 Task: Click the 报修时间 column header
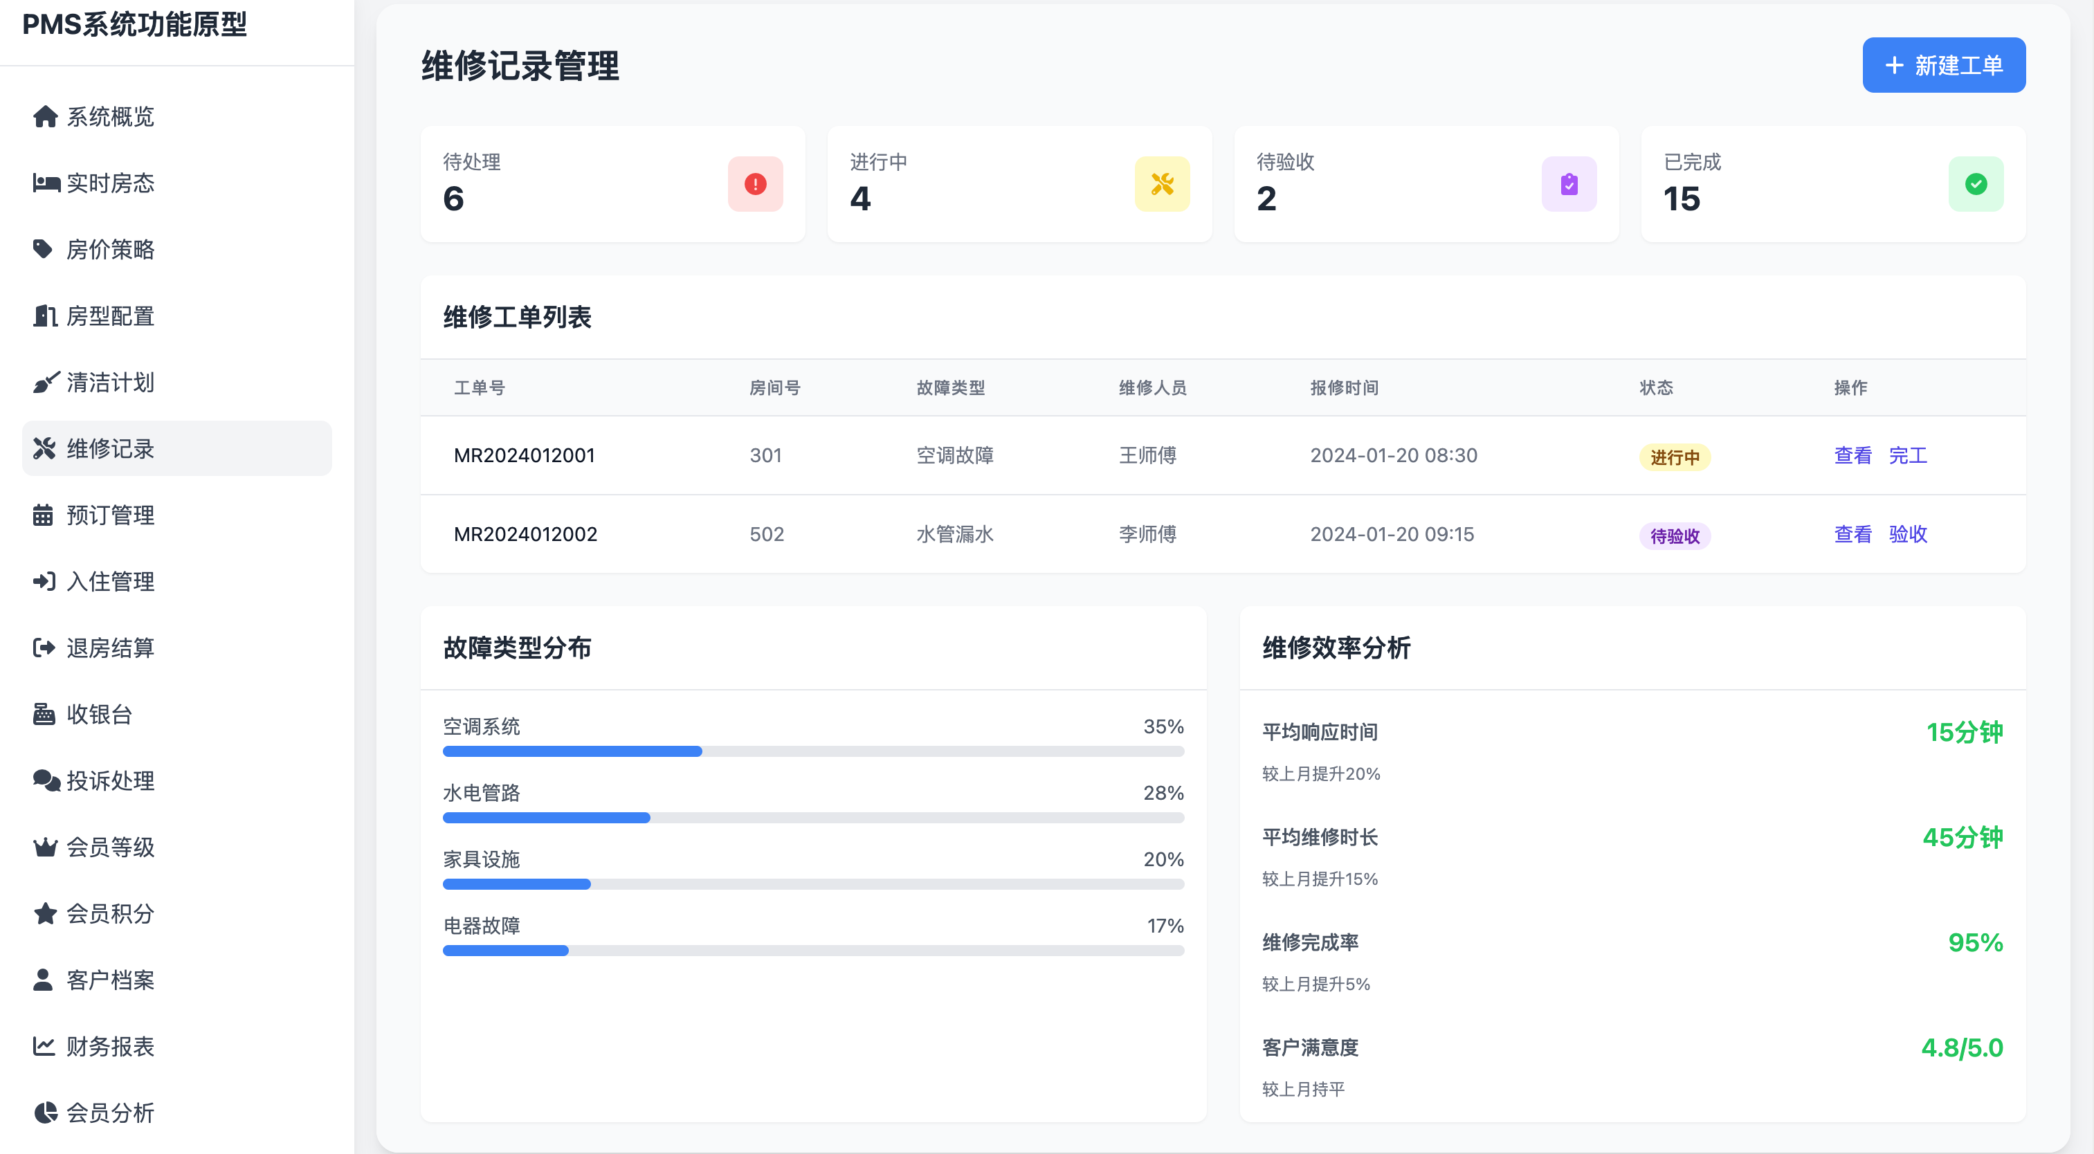[x=1345, y=387]
